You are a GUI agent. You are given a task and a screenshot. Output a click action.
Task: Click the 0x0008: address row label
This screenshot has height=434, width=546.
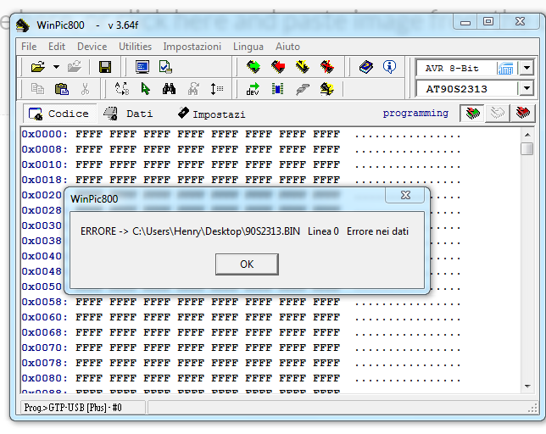[x=45, y=149]
